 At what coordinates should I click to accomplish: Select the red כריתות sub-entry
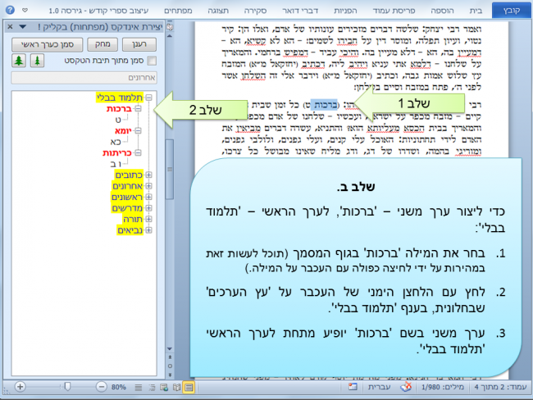pos(117,153)
